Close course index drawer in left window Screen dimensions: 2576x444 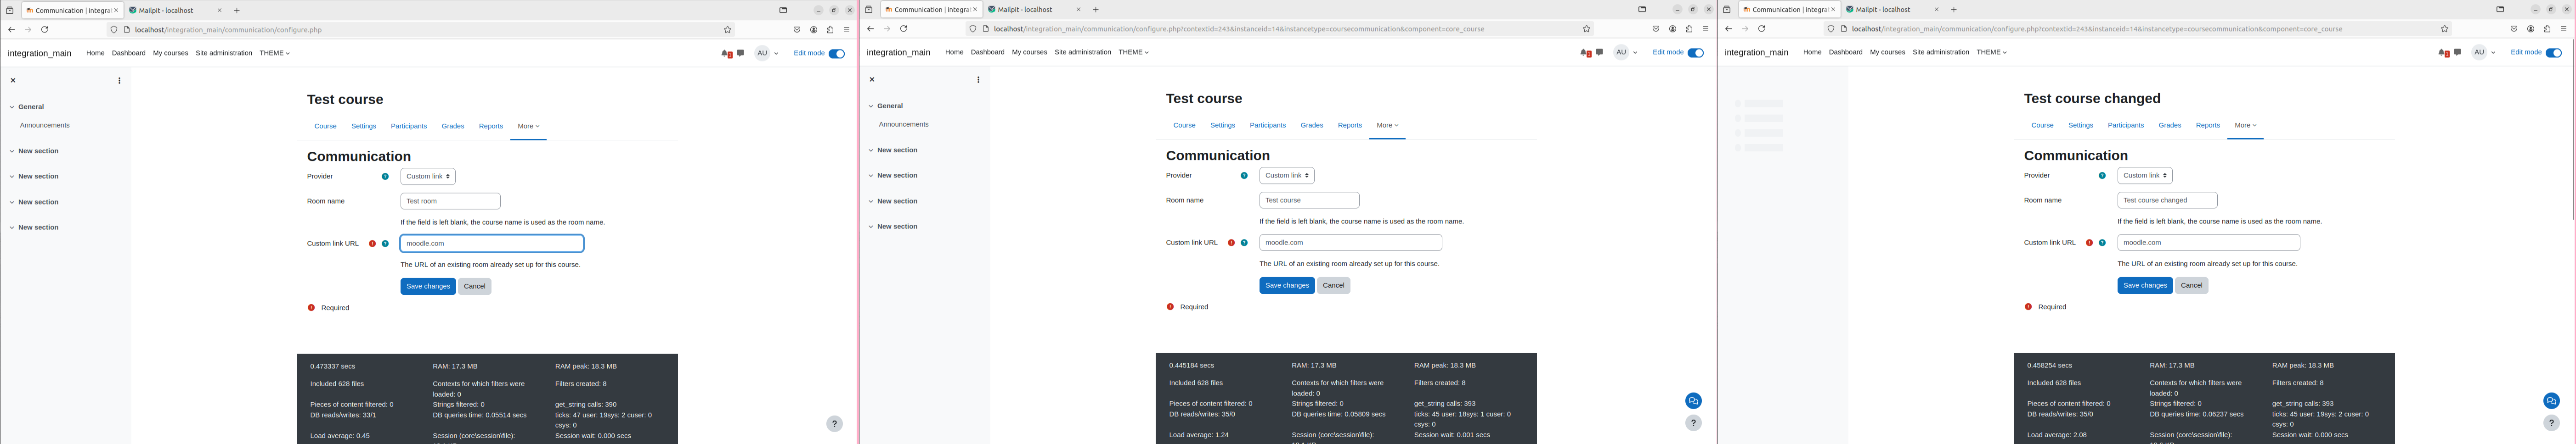click(x=13, y=81)
